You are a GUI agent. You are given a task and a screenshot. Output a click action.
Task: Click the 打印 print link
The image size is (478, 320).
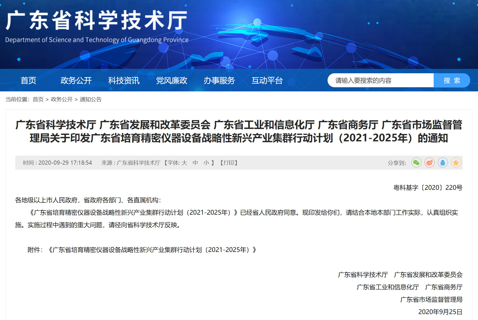tap(229, 163)
